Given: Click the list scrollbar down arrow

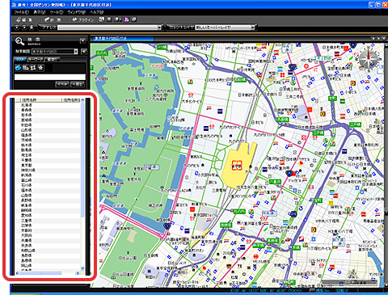Looking at the screenshot, I should pyautogui.click(x=82, y=268).
